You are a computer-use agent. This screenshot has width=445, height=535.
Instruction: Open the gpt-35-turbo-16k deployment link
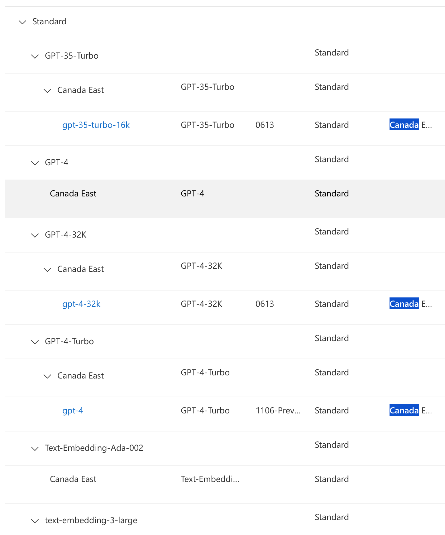click(x=96, y=125)
